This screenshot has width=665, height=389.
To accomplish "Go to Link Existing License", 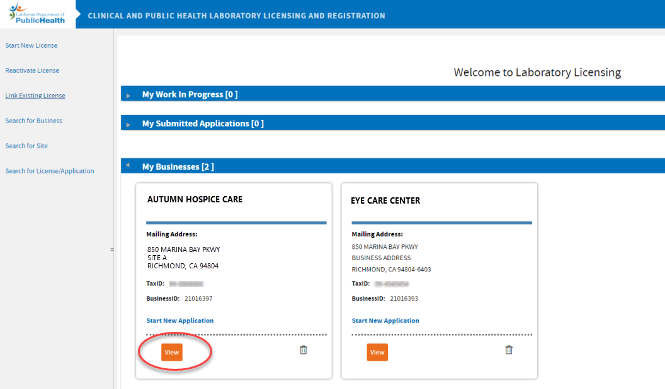I will point(35,96).
